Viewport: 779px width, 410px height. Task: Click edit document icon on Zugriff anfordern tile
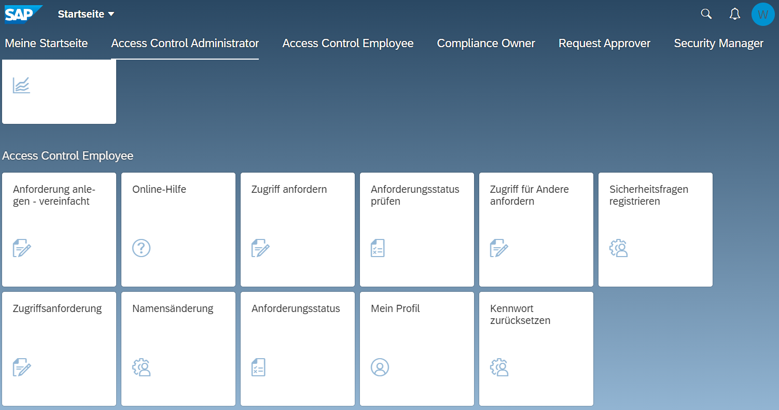pyautogui.click(x=260, y=248)
